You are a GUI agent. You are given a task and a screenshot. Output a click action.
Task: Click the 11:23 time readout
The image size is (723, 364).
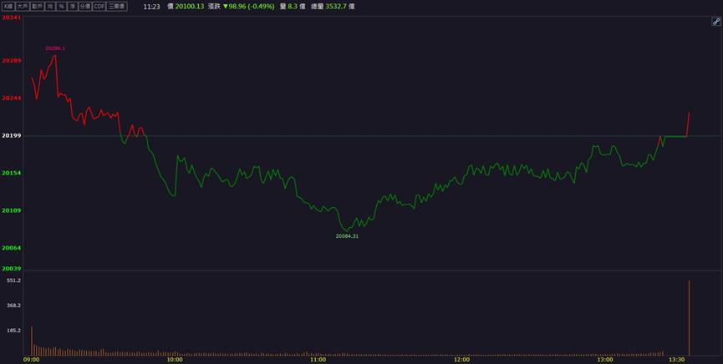click(151, 7)
